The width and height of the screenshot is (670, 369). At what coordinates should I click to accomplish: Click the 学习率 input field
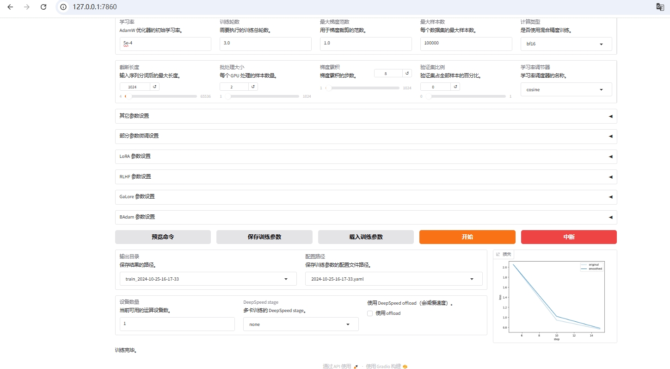(x=165, y=44)
